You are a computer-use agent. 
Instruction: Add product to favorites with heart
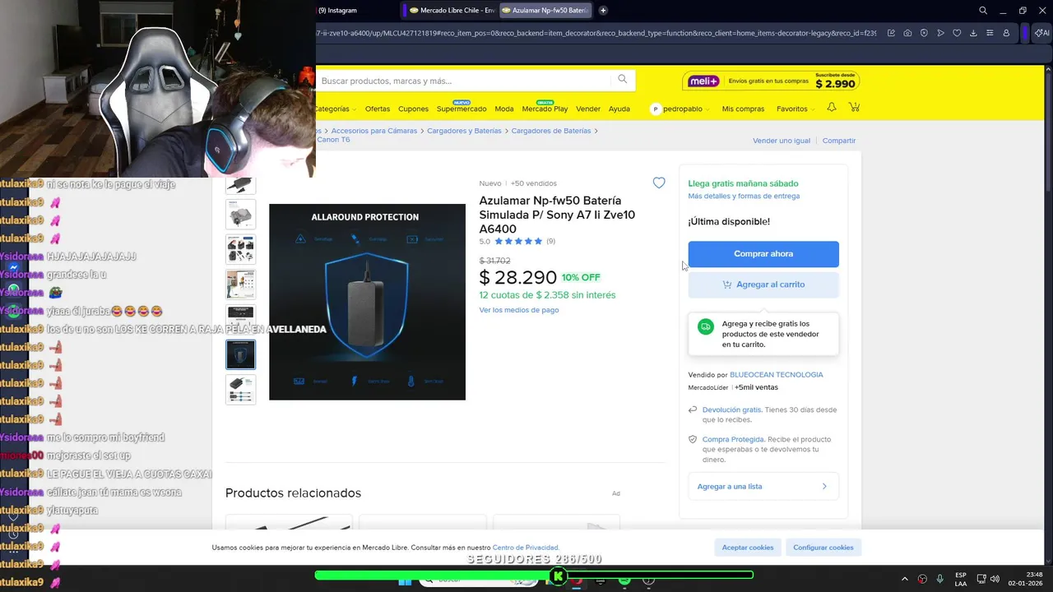(659, 183)
